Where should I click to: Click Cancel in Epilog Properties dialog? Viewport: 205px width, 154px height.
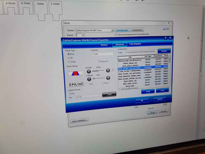[160, 99]
